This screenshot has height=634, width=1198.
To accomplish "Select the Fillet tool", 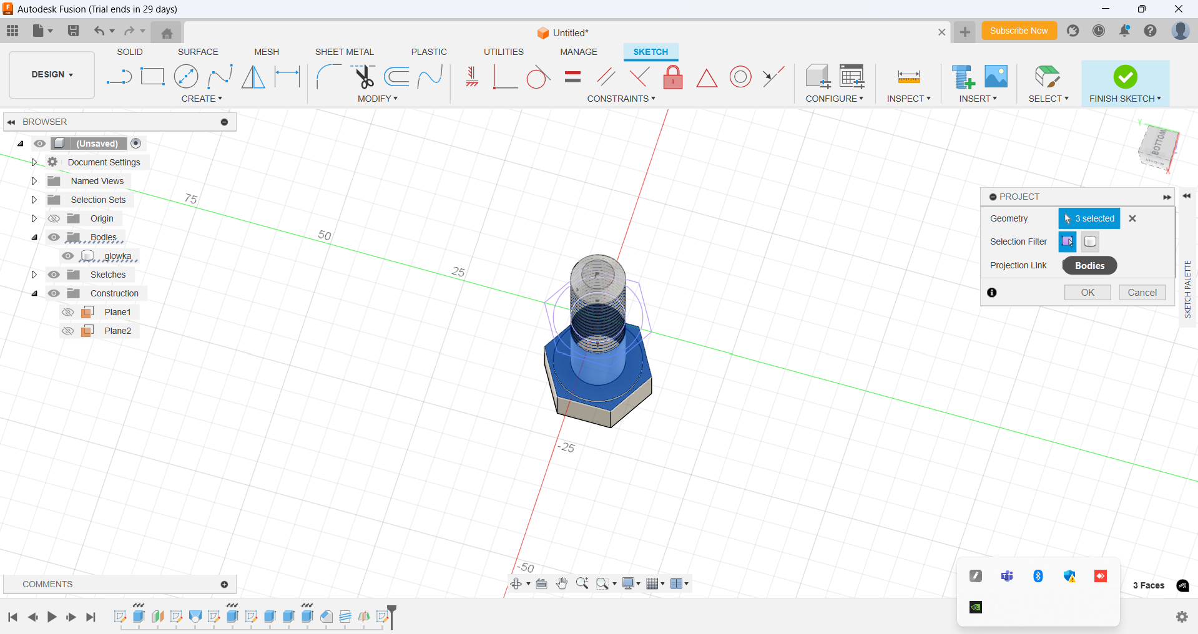I will (329, 77).
